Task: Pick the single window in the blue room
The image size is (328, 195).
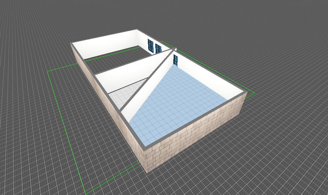Action: 175,60
